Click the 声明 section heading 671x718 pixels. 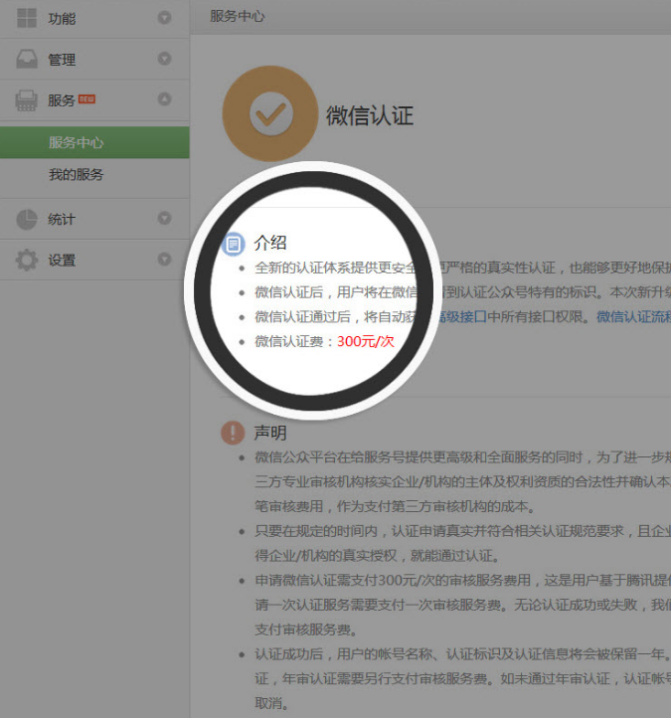pyautogui.click(x=270, y=433)
